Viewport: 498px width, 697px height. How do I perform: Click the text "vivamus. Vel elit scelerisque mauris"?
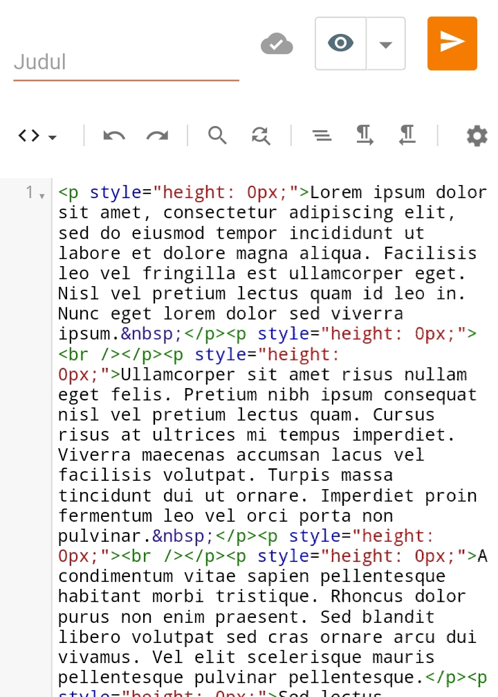pyautogui.click(x=246, y=658)
